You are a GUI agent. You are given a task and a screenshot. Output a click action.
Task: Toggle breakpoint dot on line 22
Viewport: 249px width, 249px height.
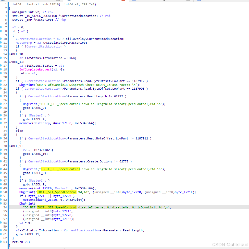(x=1, y=85)
